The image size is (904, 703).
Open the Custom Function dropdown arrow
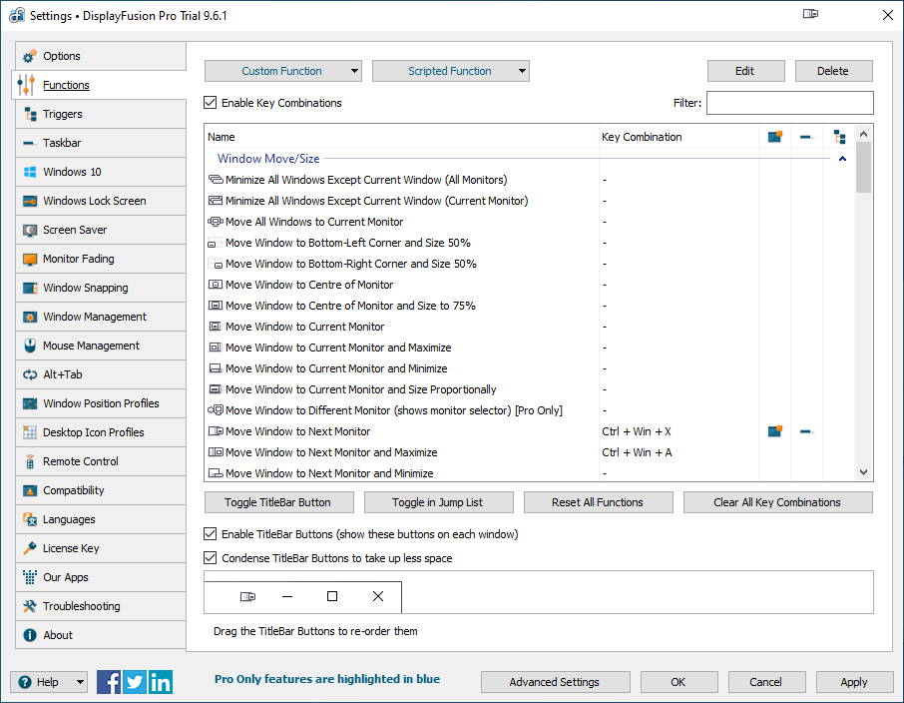tap(354, 71)
